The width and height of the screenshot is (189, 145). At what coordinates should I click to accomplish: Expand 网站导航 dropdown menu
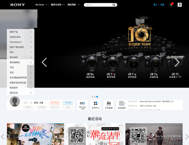(73, 5)
